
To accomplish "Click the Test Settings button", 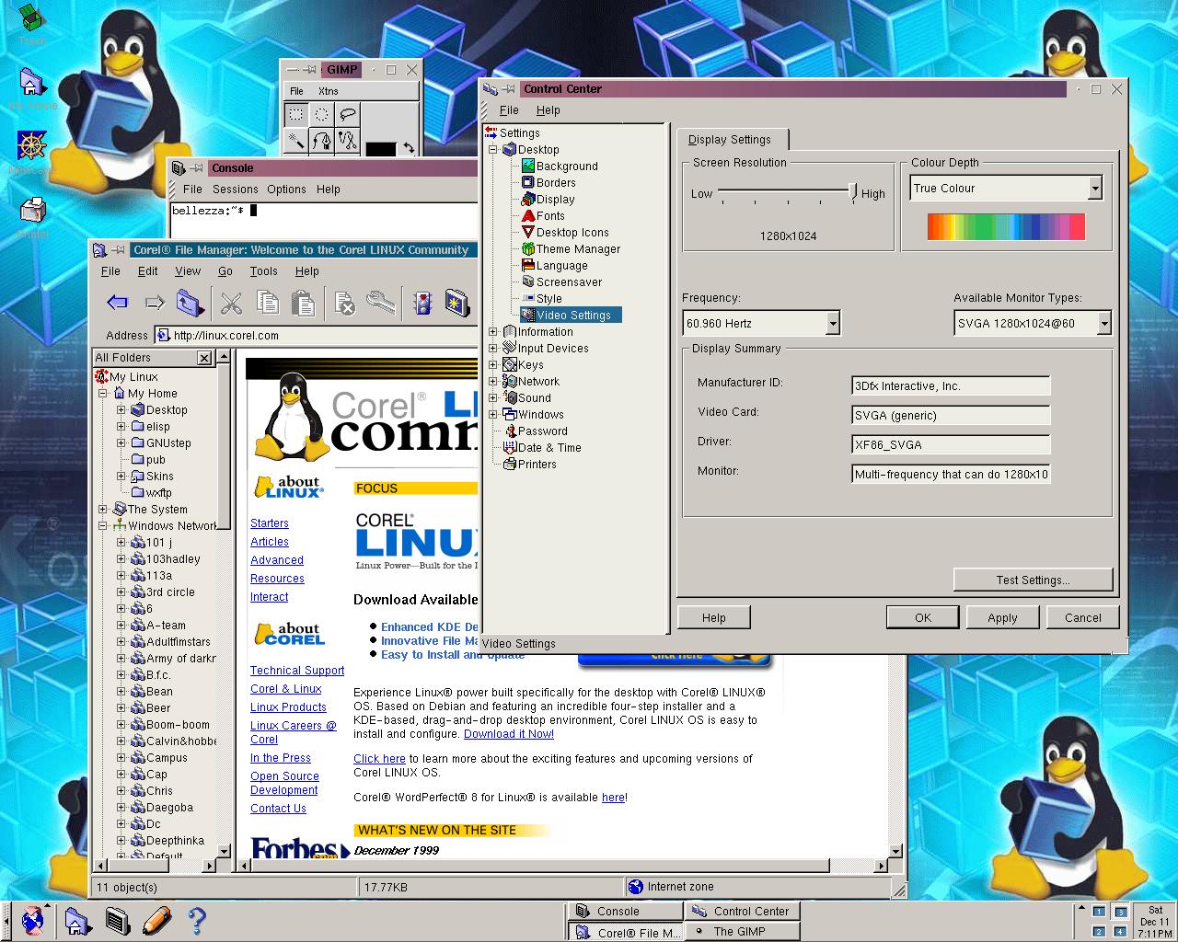I will coord(1033,580).
